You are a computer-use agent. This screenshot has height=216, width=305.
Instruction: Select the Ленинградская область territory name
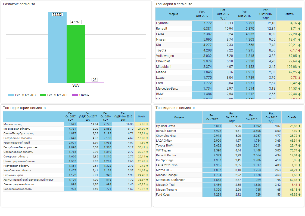(x=19, y=184)
